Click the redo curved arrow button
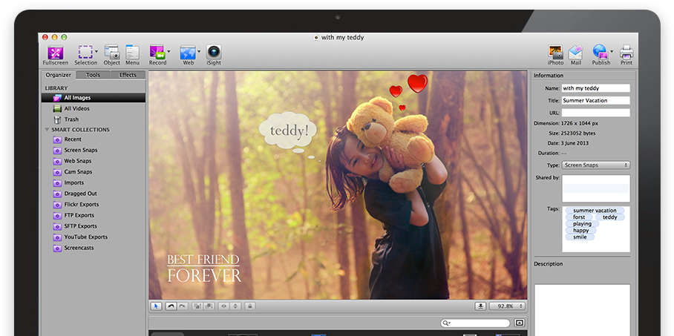Image resolution: width=674 pixels, height=336 pixels. (183, 306)
